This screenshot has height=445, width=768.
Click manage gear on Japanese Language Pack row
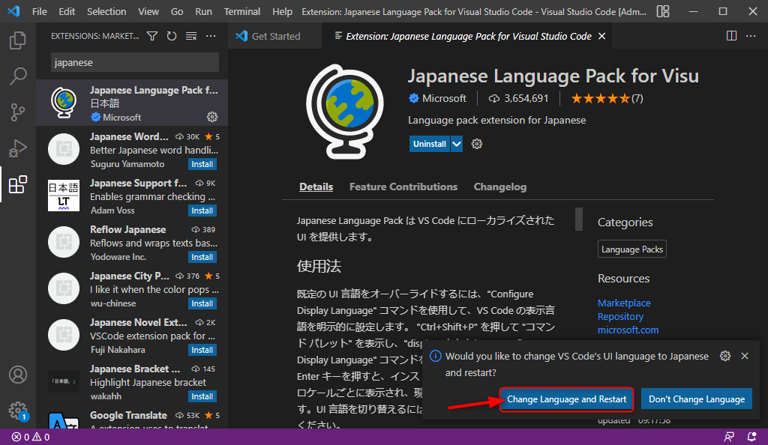[x=212, y=117]
